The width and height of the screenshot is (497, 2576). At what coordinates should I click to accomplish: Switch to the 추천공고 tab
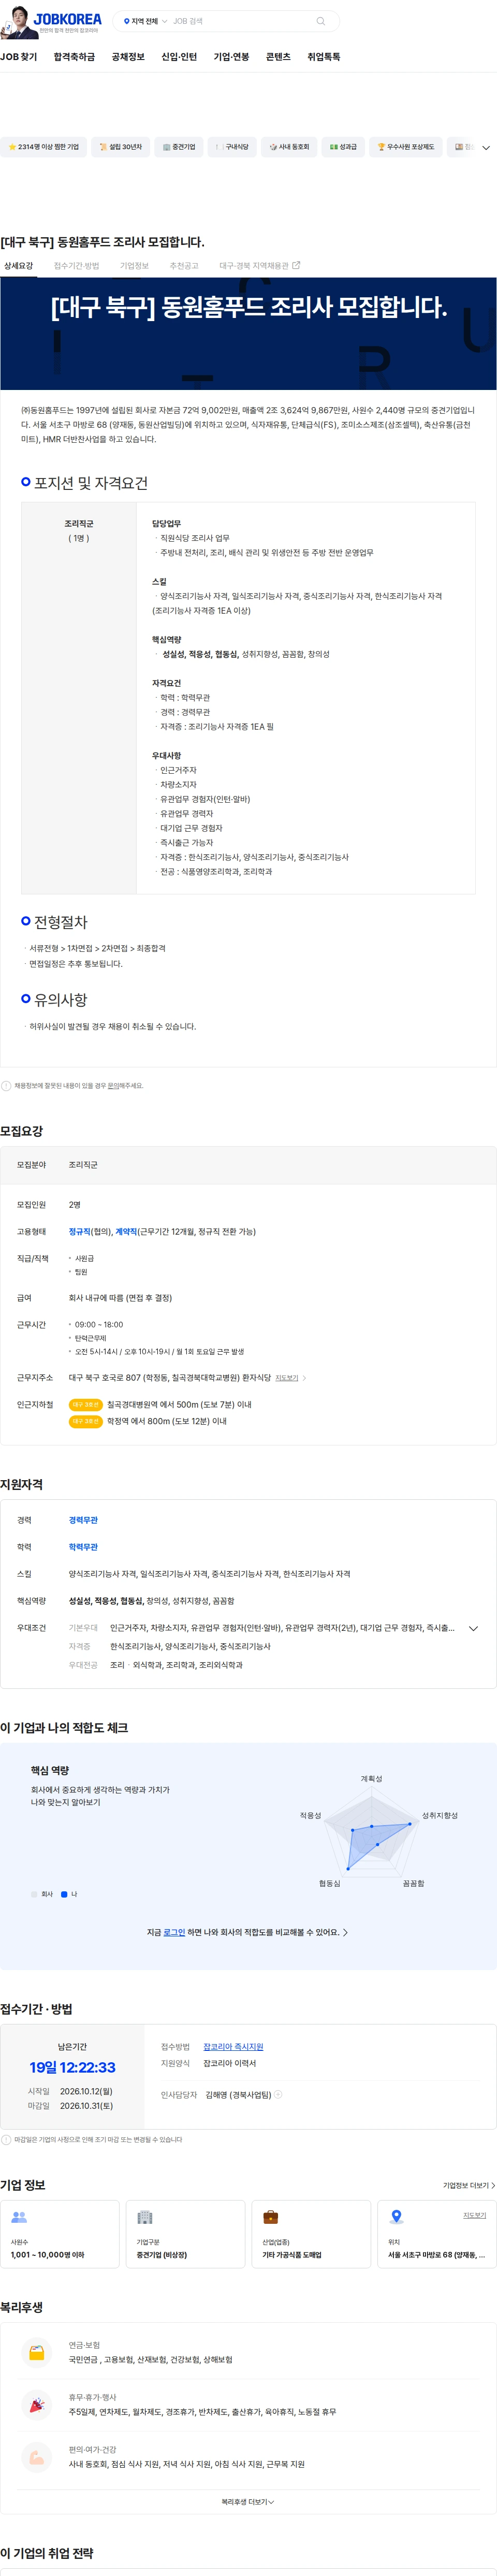pyautogui.click(x=184, y=266)
